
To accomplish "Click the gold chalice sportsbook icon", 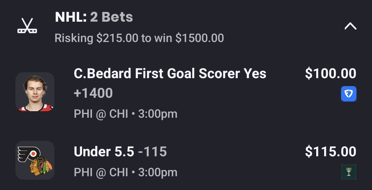I will tap(349, 172).
